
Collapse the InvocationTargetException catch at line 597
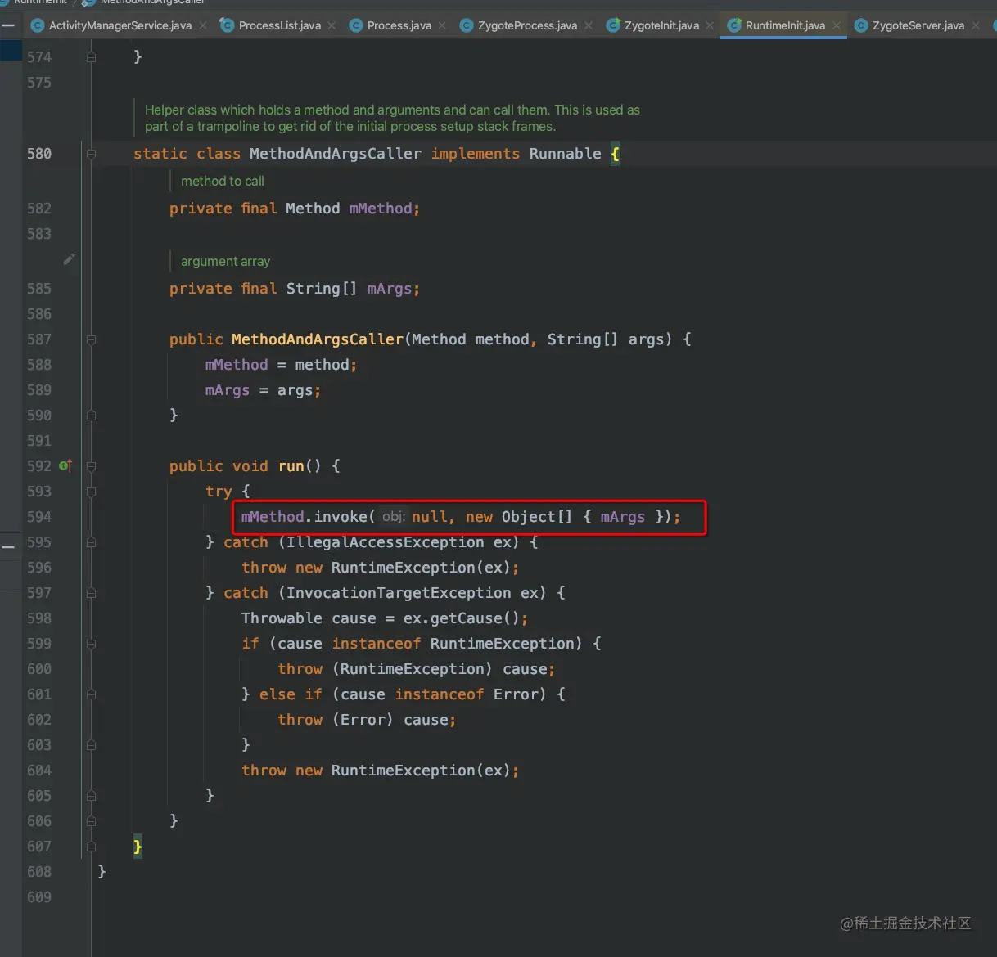(x=91, y=593)
